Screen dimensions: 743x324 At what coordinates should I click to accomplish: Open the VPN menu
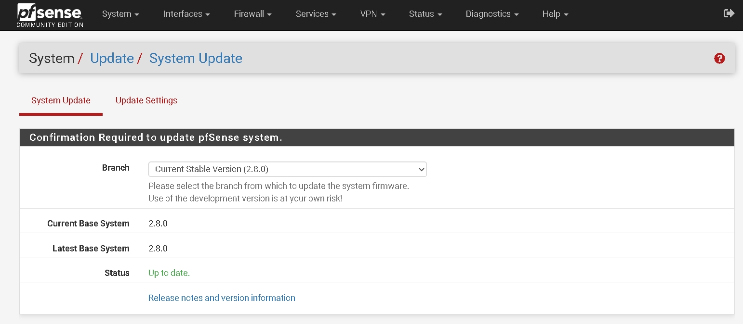tap(372, 14)
